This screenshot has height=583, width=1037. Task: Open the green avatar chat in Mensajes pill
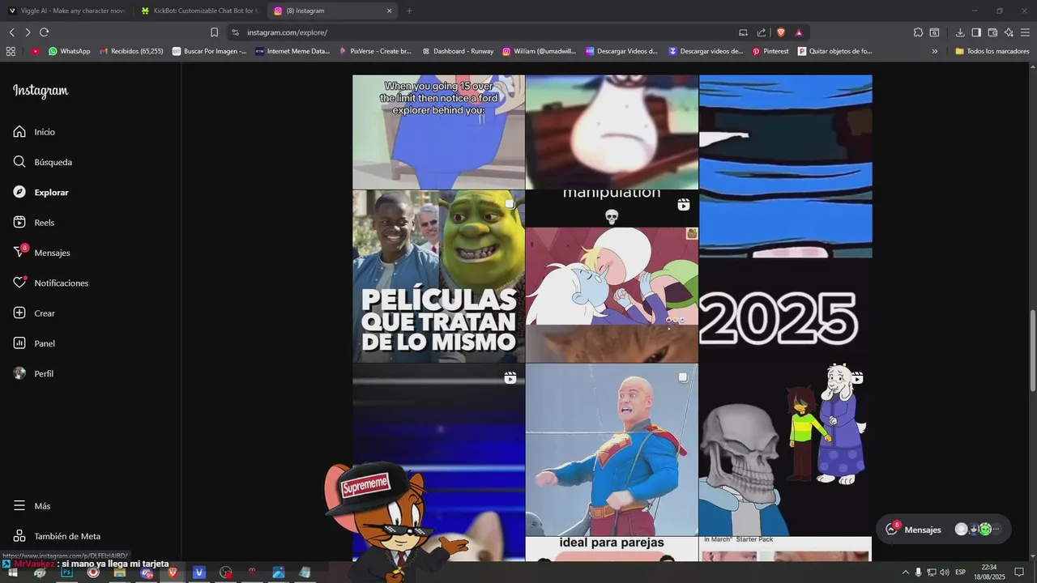[x=985, y=530]
